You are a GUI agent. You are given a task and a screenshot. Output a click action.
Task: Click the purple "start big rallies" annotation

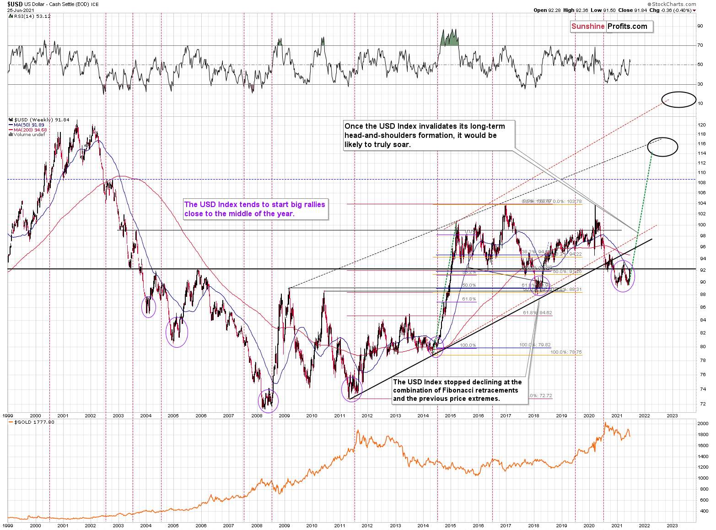click(x=255, y=209)
